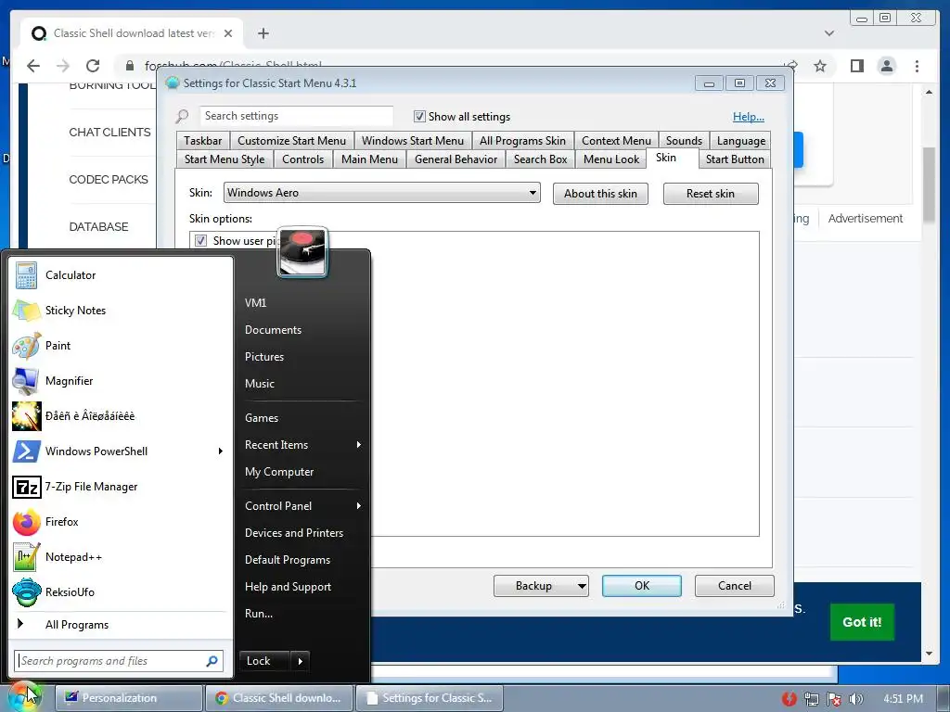Click the Windows Start orb
This screenshot has width=950, height=712.
pos(24,696)
